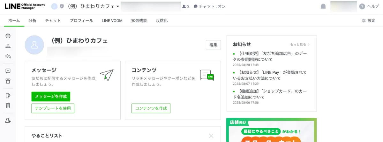Click the LINE Official Account Manager logo
The width and height of the screenshot is (383, 142).
coord(25,6)
